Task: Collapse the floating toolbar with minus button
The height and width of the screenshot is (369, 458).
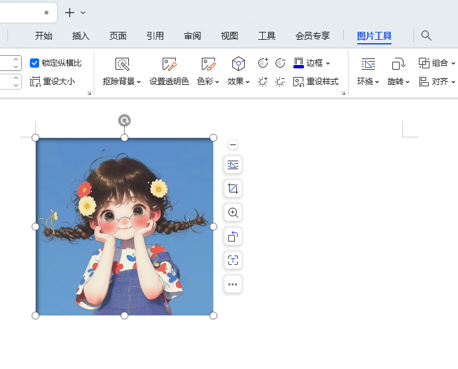Action: 233,145
